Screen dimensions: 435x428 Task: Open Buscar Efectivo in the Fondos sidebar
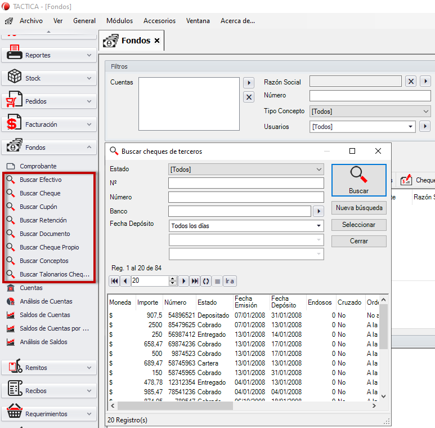41,180
